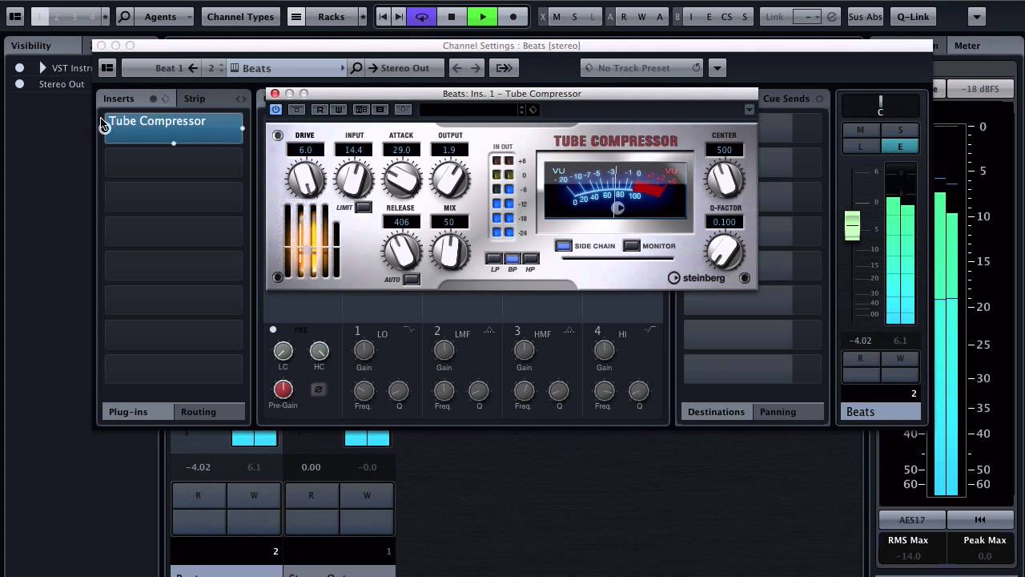The width and height of the screenshot is (1025, 577).
Task: Click the OUTPUT knob
Action: (450, 179)
